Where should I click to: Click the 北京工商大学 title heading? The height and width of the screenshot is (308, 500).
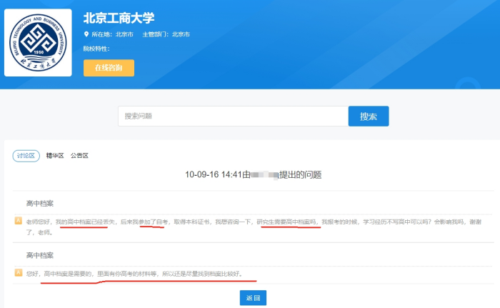[x=119, y=18]
